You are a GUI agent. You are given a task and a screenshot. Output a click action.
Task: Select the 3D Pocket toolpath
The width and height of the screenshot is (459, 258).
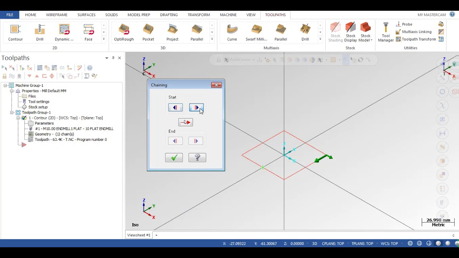click(x=148, y=33)
